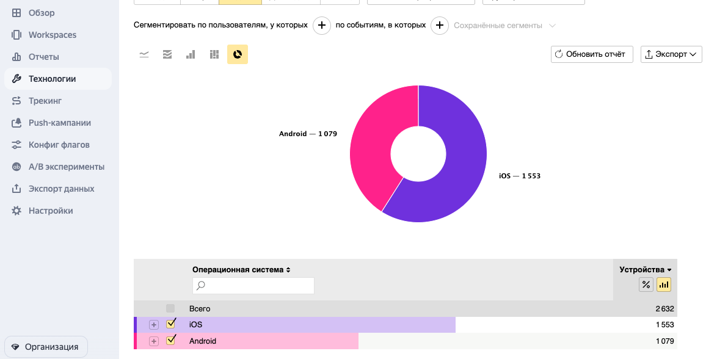This screenshot has width=706, height=359.
Task: Toggle the Всего row checkbox
Action: pyautogui.click(x=170, y=308)
